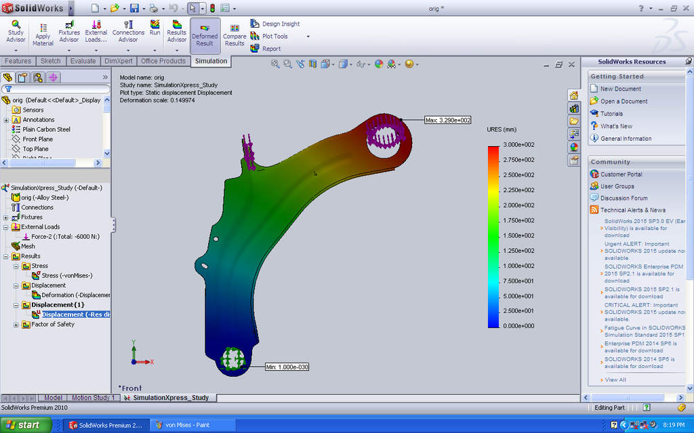Open Design Insight plot
The width and height of the screenshot is (694, 433).
[x=275, y=24]
